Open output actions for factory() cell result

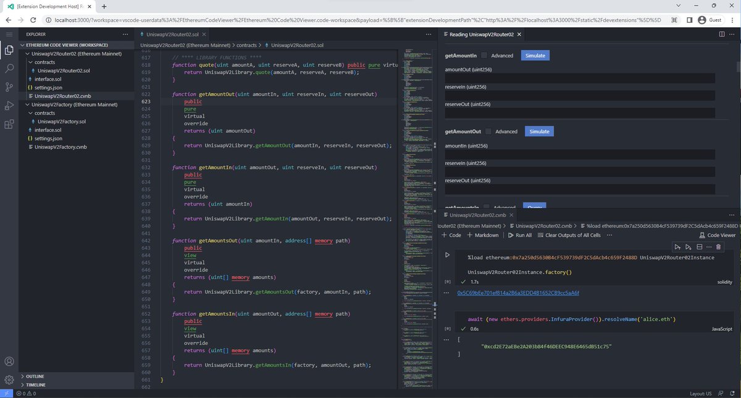click(x=447, y=293)
